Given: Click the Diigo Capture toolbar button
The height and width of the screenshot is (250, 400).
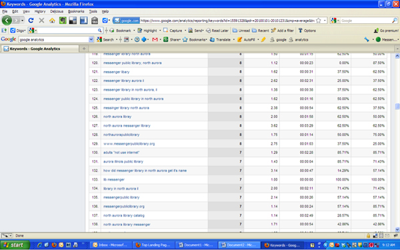Looking at the screenshot, I should click(173, 31).
